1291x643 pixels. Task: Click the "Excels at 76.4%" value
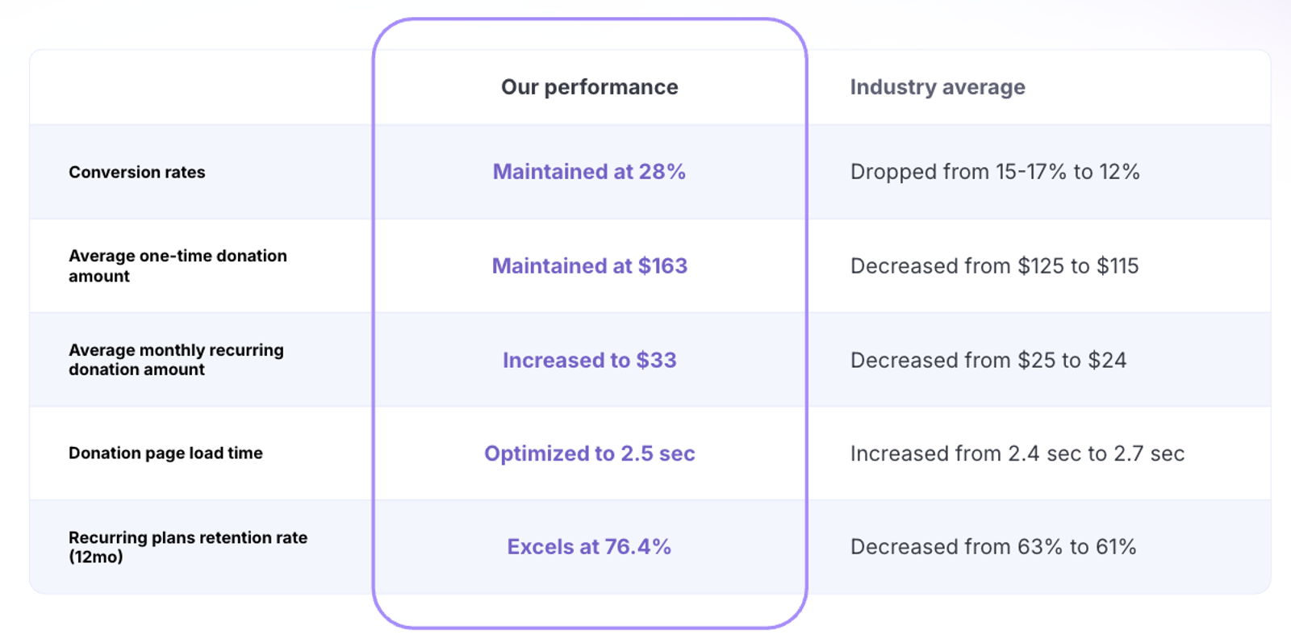[x=589, y=547]
